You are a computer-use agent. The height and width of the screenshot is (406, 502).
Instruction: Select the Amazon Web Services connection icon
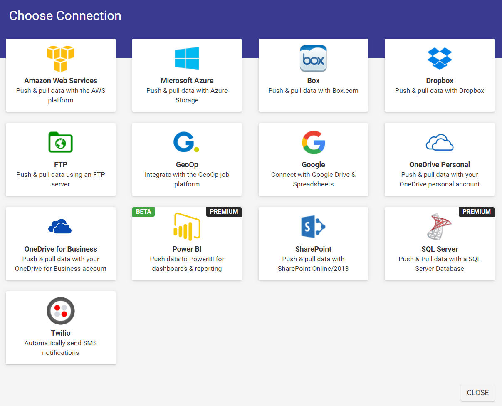click(60, 58)
